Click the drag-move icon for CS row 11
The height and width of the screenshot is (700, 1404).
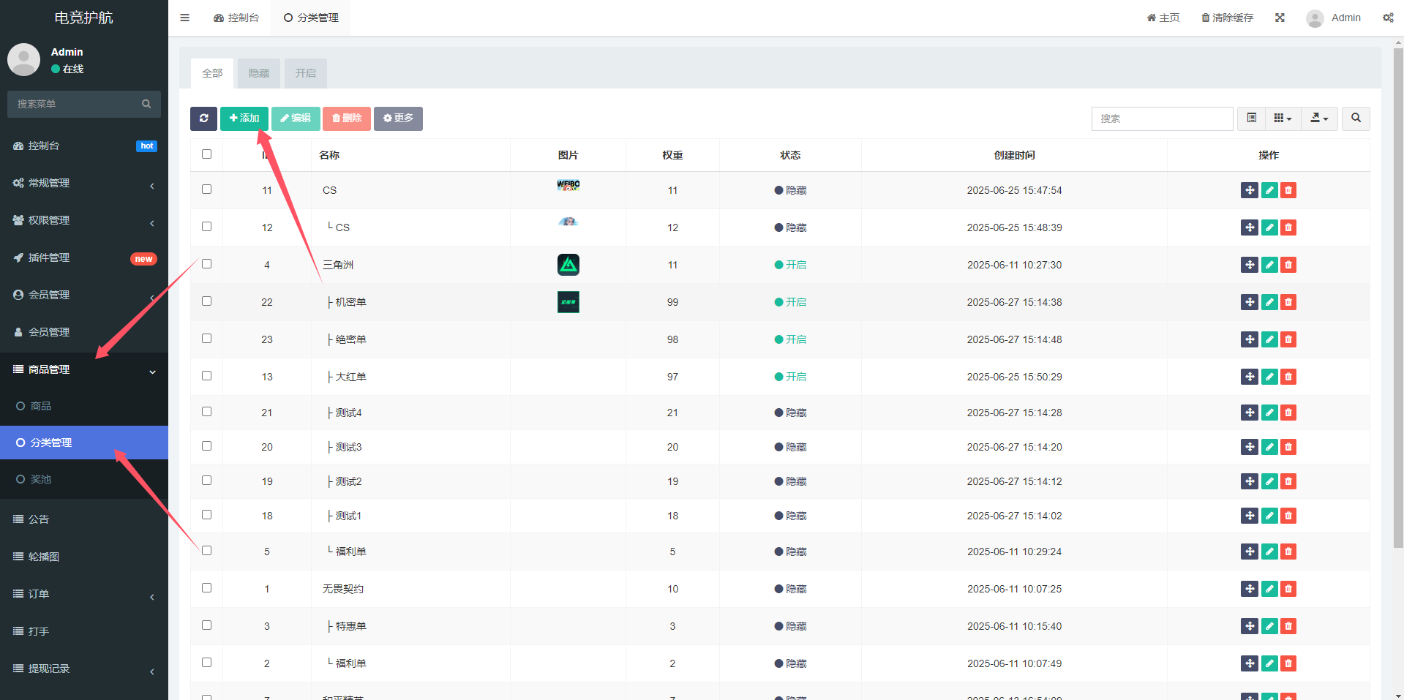[x=1250, y=190]
